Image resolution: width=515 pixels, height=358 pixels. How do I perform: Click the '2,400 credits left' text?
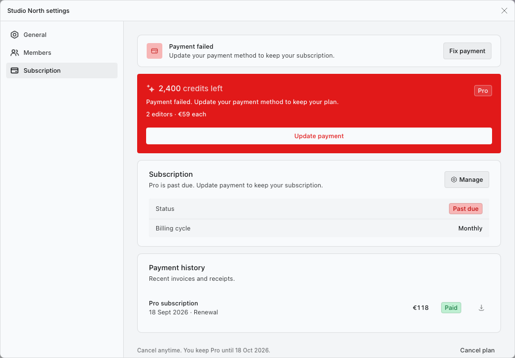point(190,88)
